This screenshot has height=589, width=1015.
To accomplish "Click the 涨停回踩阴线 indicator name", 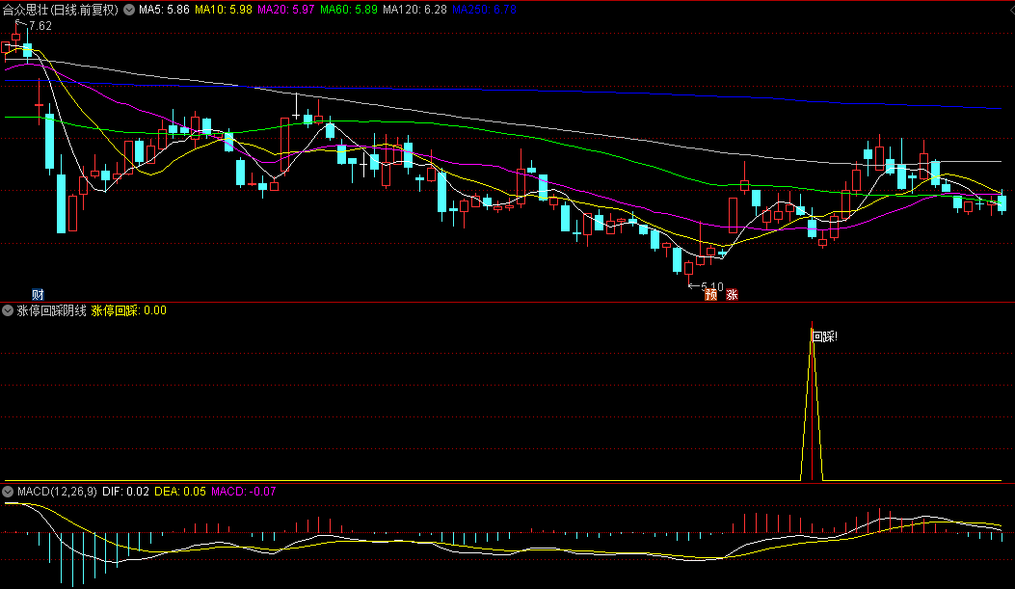I will coord(52,310).
